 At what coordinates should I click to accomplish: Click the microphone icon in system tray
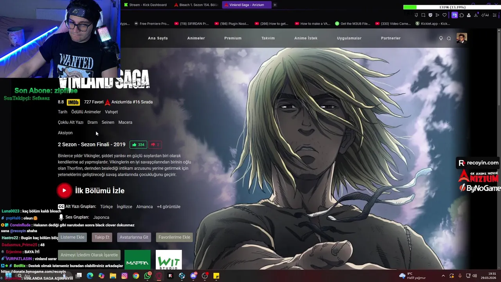(x=460, y=276)
